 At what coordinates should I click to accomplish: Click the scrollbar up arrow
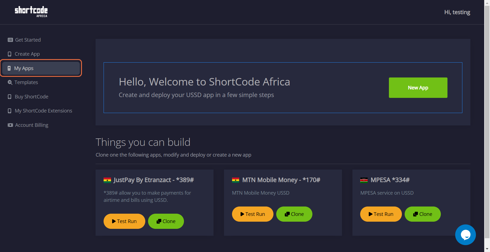(x=487, y=3)
